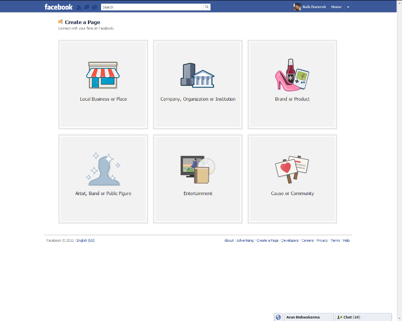The width and height of the screenshot is (402, 321).
Task: Click Home in the top bar
Action: (336, 7)
